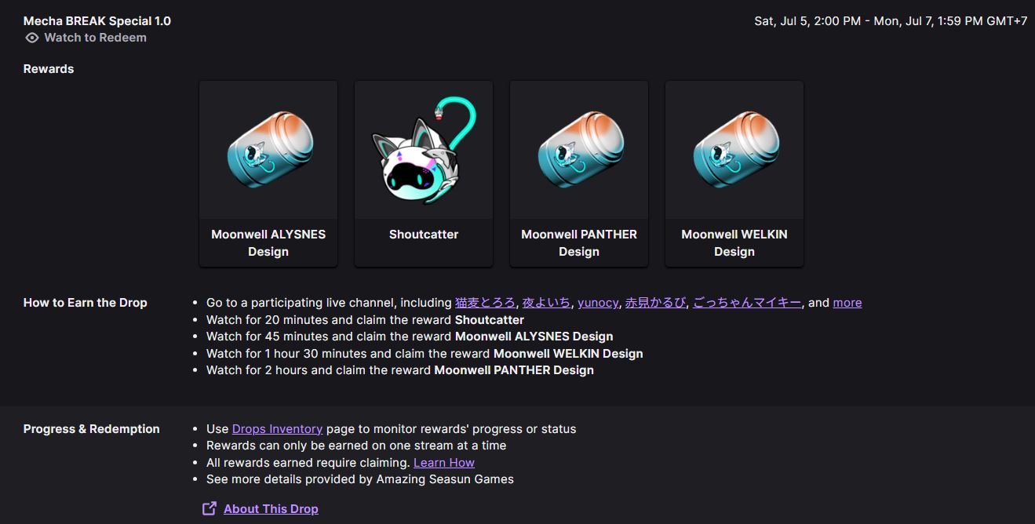Click the Moonwell ALYSNES Design canister image
This screenshot has height=524, width=1035.
click(x=268, y=149)
